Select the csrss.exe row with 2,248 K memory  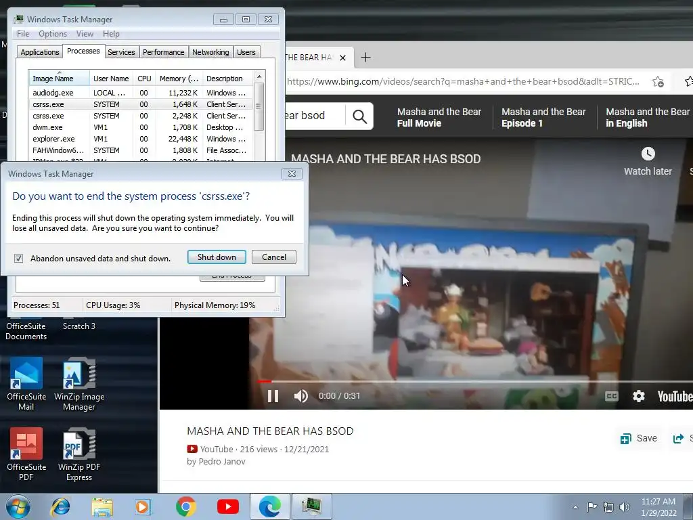(141, 116)
